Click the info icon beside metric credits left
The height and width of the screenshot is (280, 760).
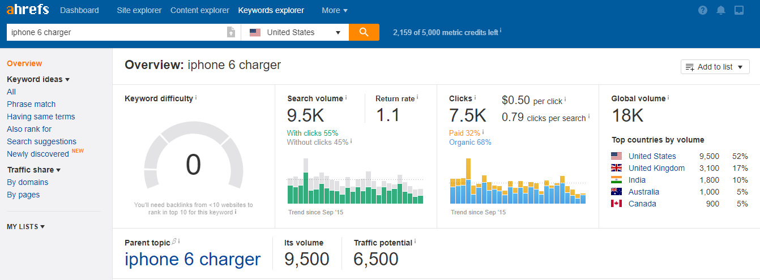click(x=501, y=31)
